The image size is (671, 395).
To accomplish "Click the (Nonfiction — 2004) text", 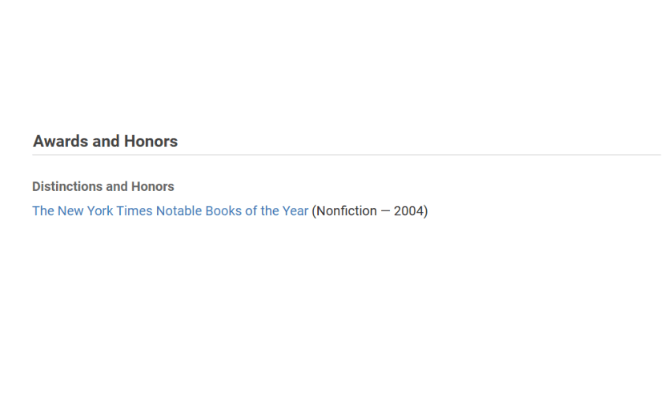I will pyautogui.click(x=370, y=211).
